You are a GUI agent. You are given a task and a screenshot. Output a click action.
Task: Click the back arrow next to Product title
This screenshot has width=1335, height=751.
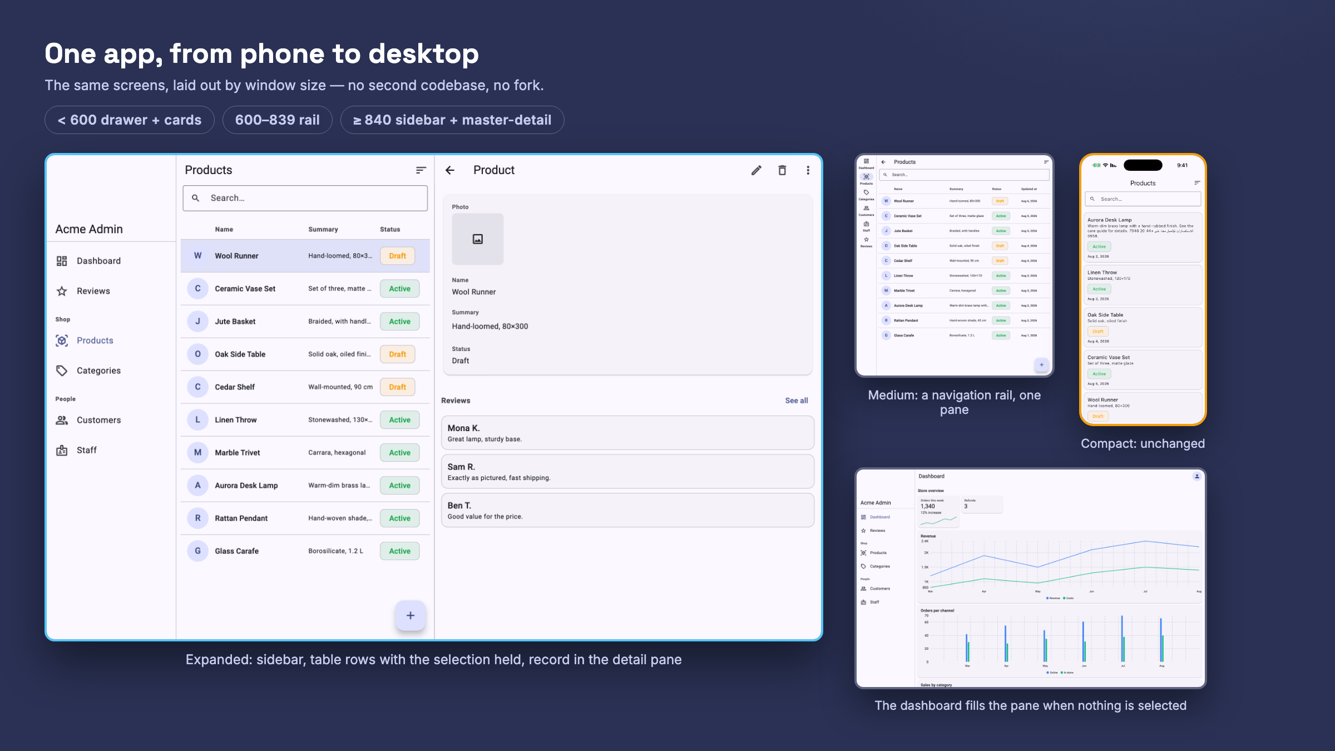click(450, 170)
